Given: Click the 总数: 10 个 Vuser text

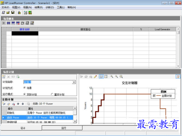Looking at the screenshot, I should click(x=43, y=104).
